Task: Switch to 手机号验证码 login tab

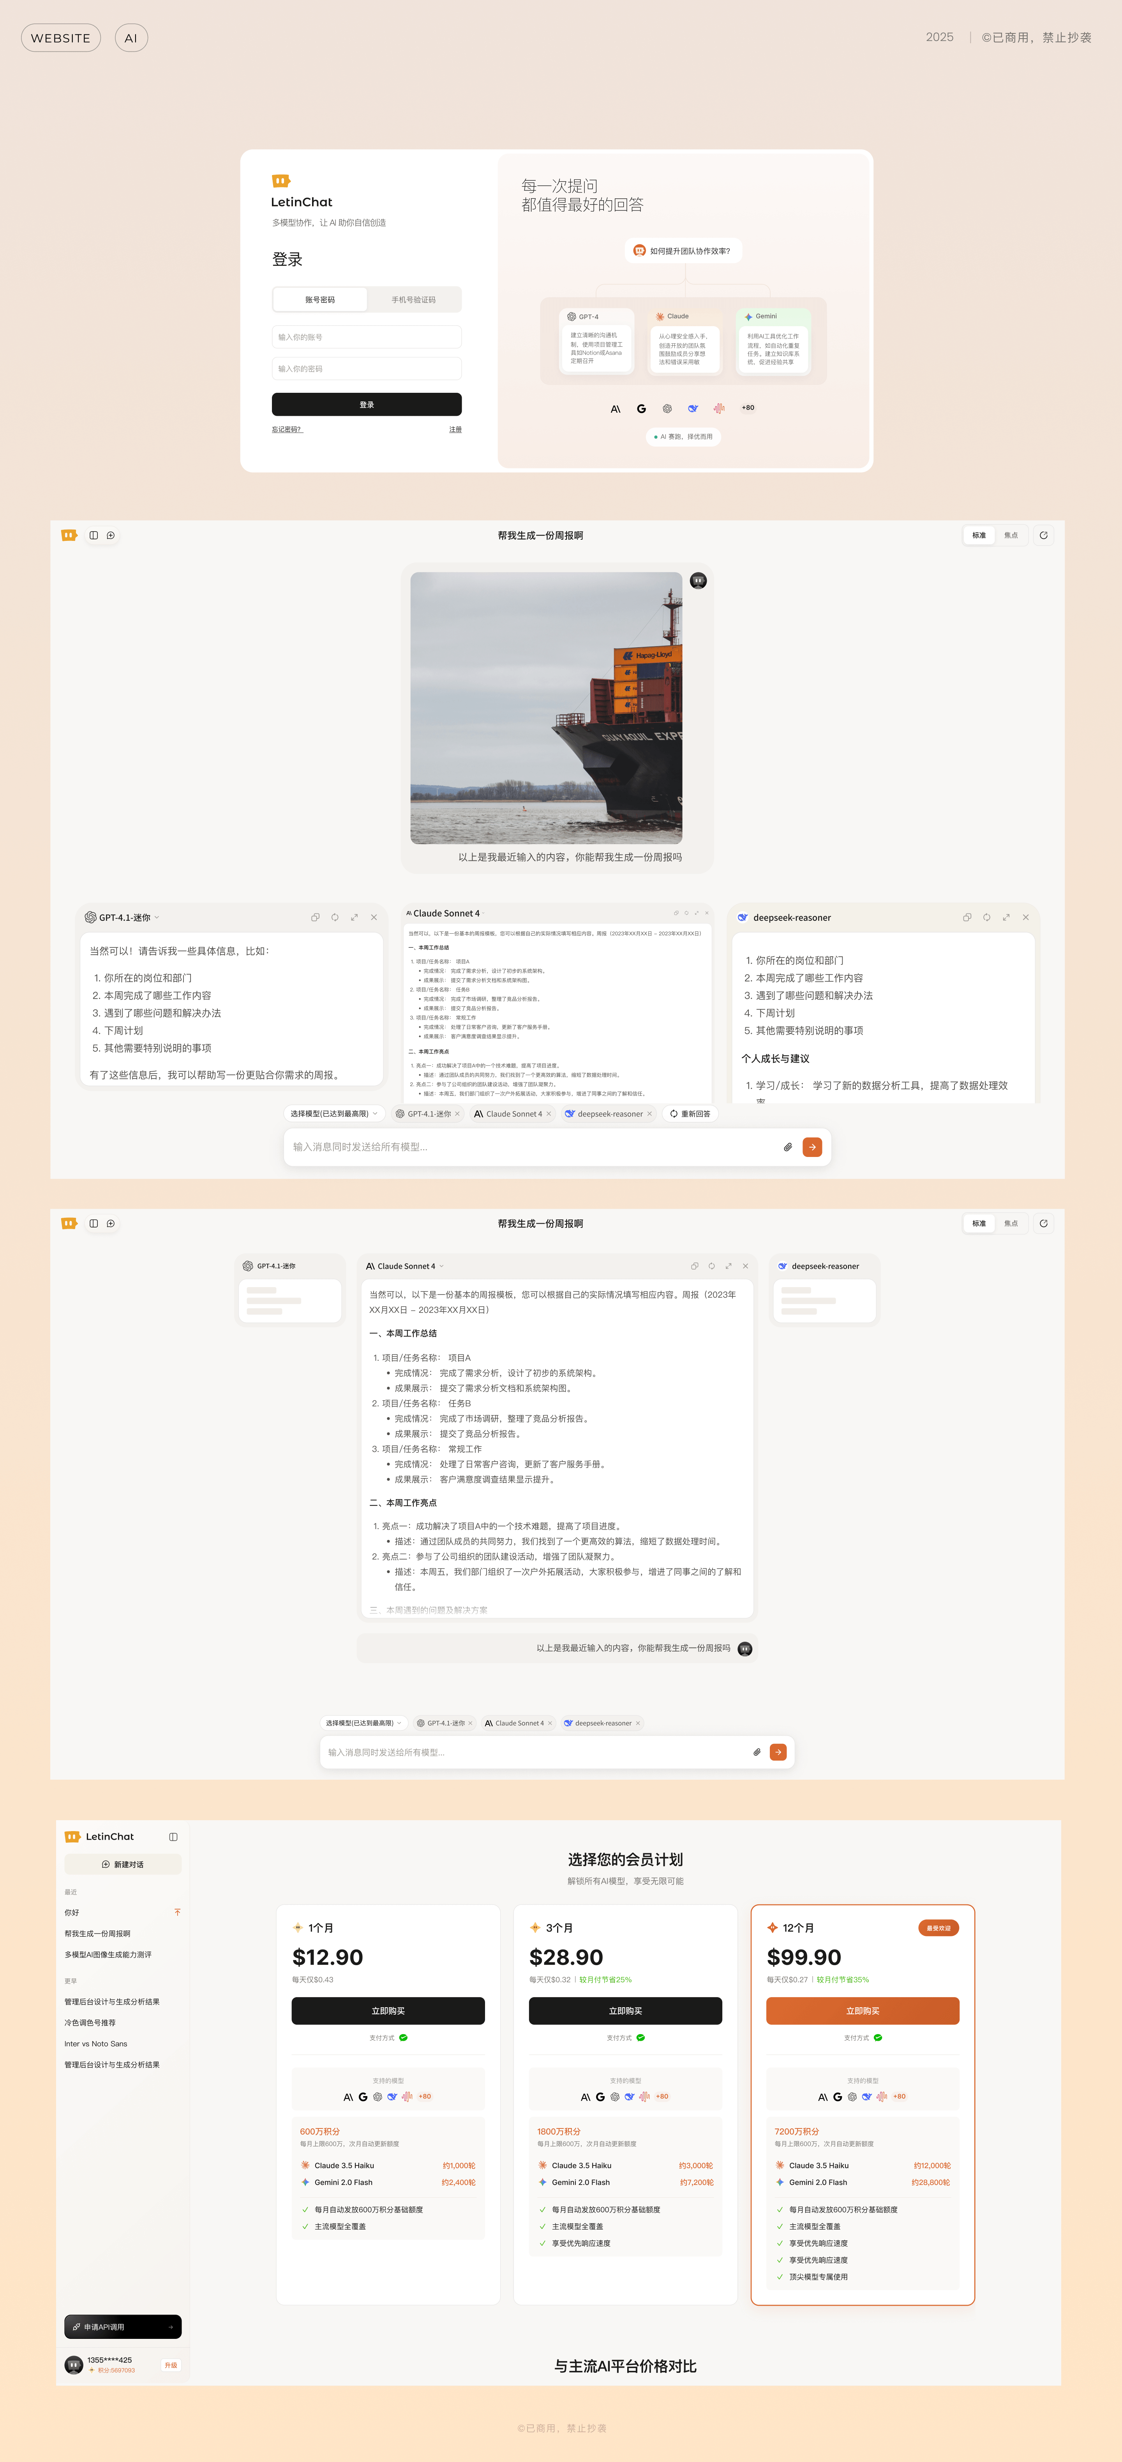Action: [x=414, y=299]
